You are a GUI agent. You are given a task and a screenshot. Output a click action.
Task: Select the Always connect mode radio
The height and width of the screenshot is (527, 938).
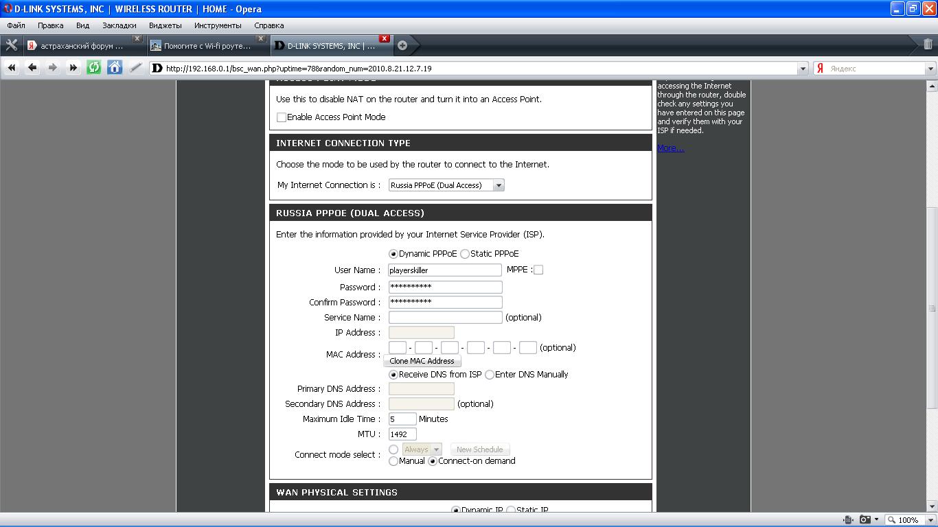click(x=393, y=449)
